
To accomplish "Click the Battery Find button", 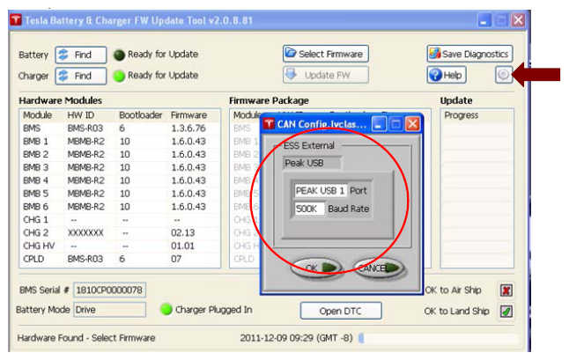I will coord(81,55).
